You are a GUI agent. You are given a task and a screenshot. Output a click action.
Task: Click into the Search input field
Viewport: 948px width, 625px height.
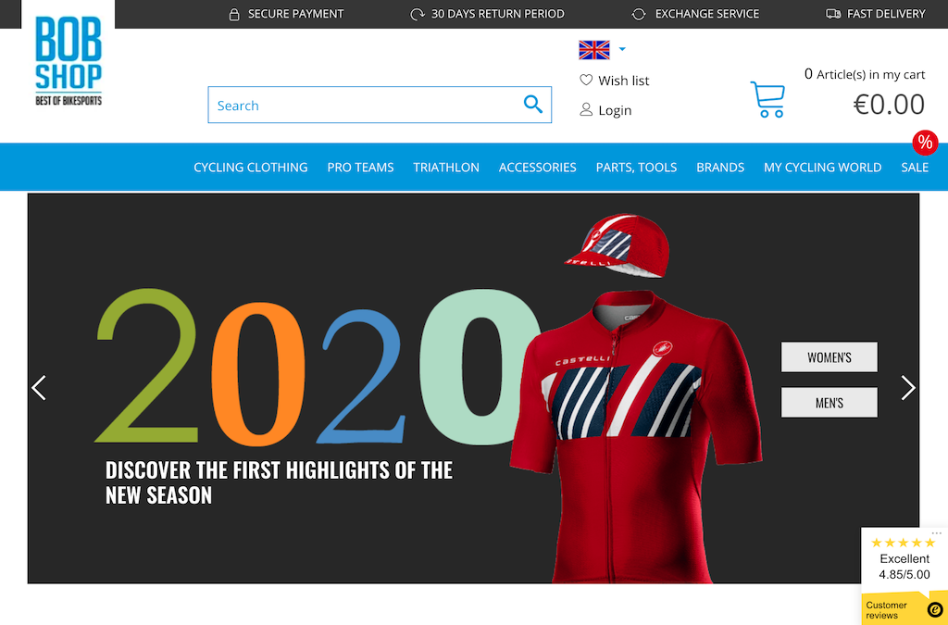click(365, 106)
